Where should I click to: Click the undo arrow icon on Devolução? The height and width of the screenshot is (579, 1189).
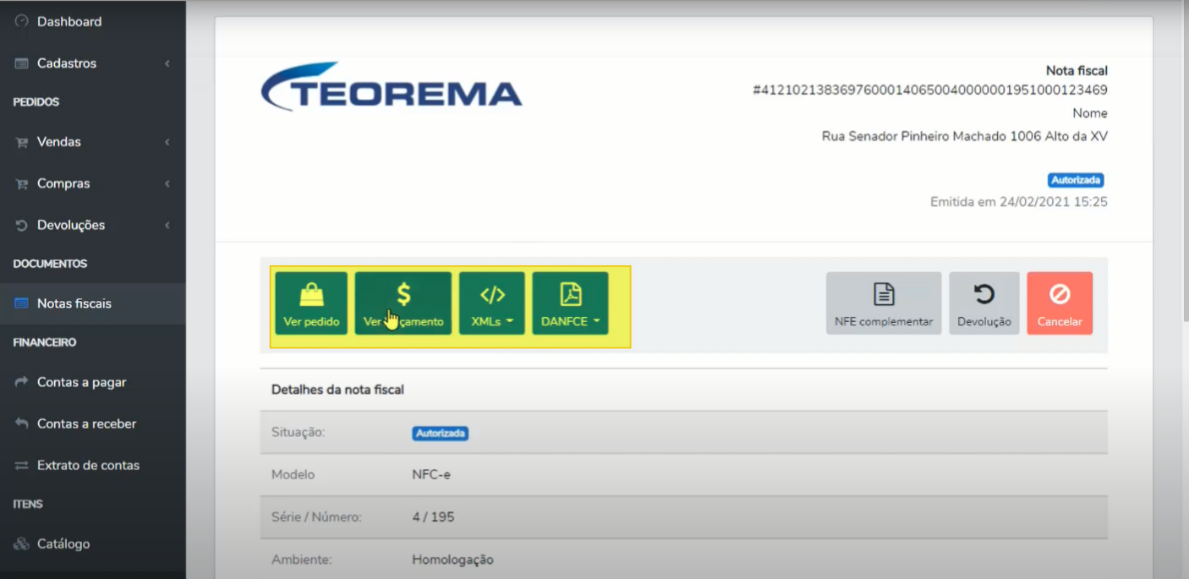pyautogui.click(x=984, y=293)
